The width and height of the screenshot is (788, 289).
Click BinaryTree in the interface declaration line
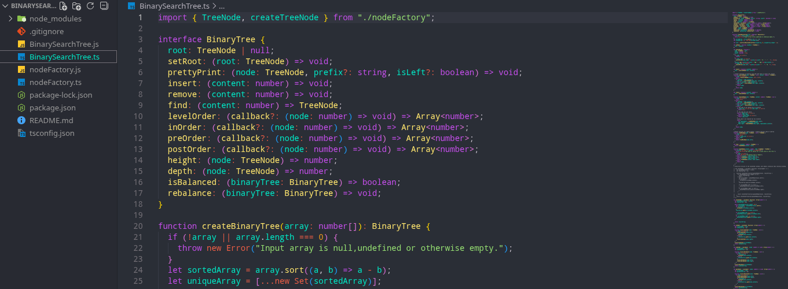(x=231, y=39)
